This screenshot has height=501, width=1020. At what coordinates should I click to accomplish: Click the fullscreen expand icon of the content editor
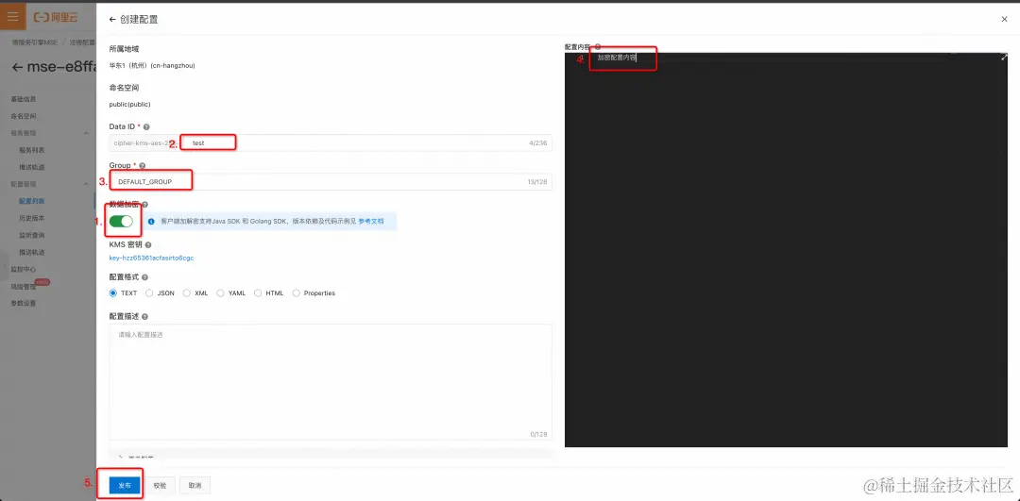(x=1003, y=58)
